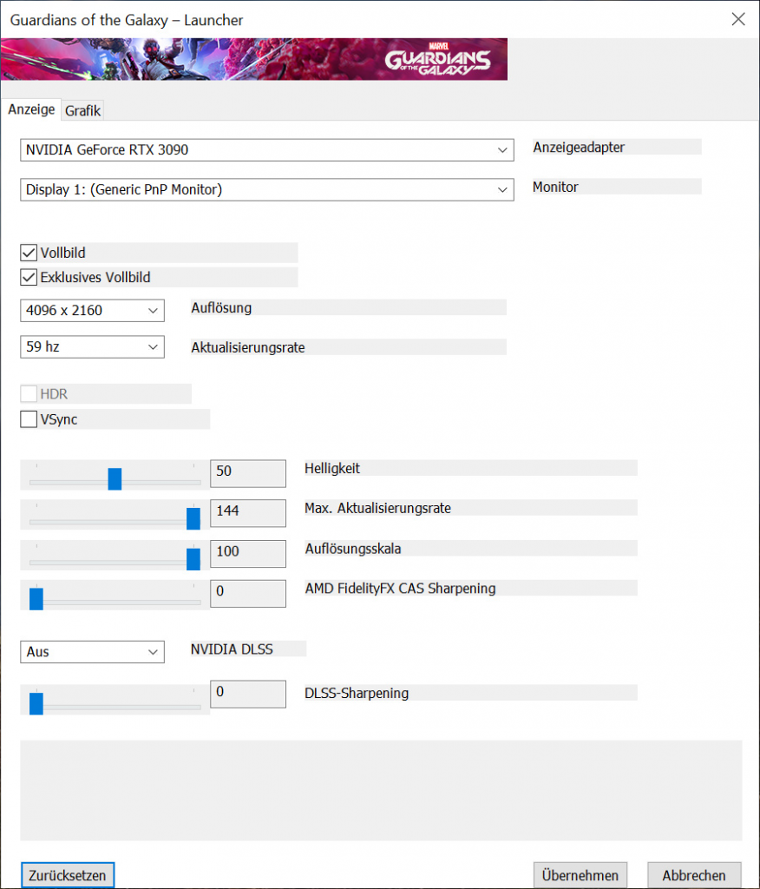Click the Max. Aktualisierungsrate slider handle
The width and height of the screenshot is (760, 889).
[x=193, y=519]
